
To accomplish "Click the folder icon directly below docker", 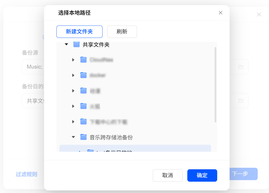I will coord(83,91).
